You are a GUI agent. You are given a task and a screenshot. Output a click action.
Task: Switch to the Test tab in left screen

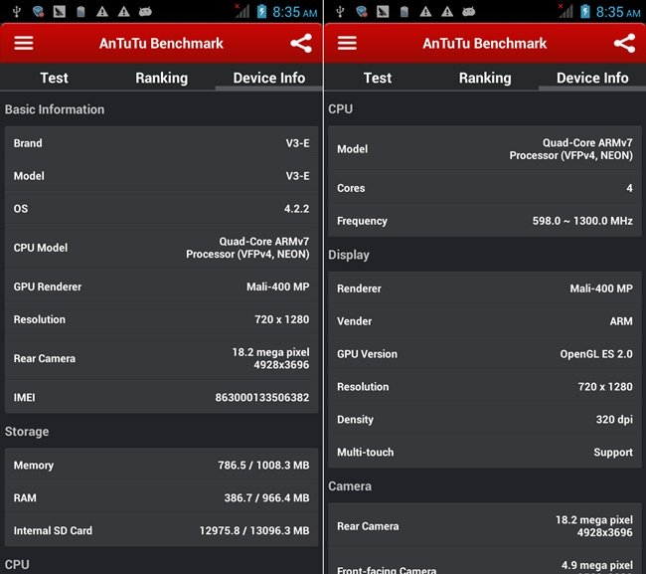pyautogui.click(x=54, y=78)
